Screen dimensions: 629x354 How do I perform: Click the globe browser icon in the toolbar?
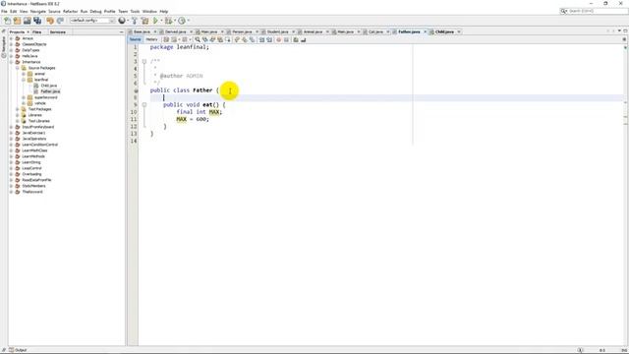click(x=122, y=21)
